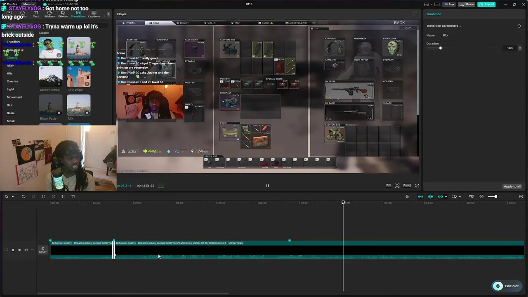The image size is (528, 297).
Task: Click the Cover button
Action: pyautogui.click(x=43, y=250)
